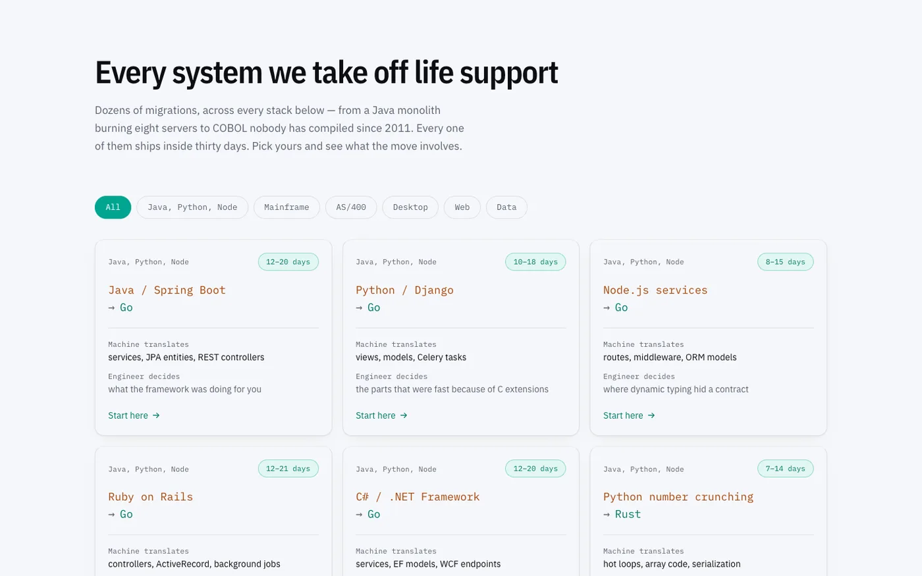922x576 pixels.
Task: Select the All filter pill
Action: click(x=113, y=207)
